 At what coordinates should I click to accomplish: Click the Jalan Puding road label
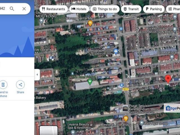coord(128,16)
